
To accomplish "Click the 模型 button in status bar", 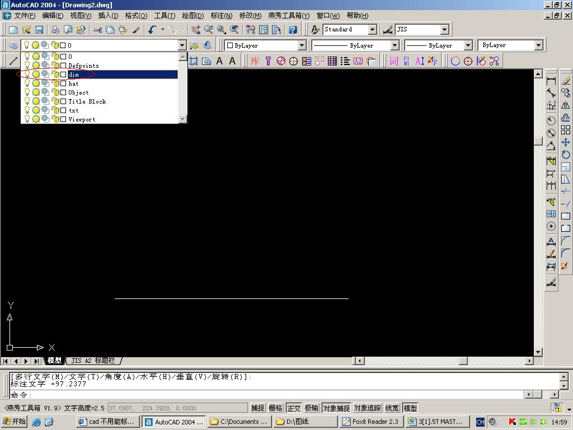I will 410,408.
